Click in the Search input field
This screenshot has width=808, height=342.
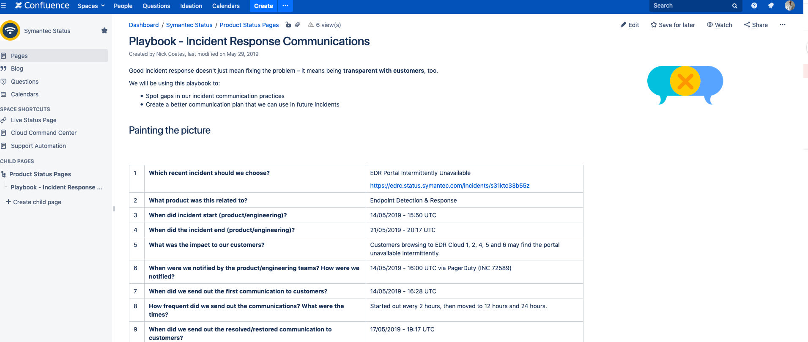click(690, 6)
